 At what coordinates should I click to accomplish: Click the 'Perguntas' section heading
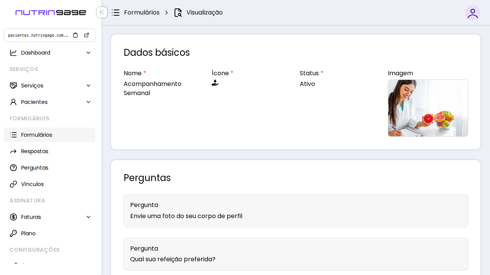pos(147,178)
